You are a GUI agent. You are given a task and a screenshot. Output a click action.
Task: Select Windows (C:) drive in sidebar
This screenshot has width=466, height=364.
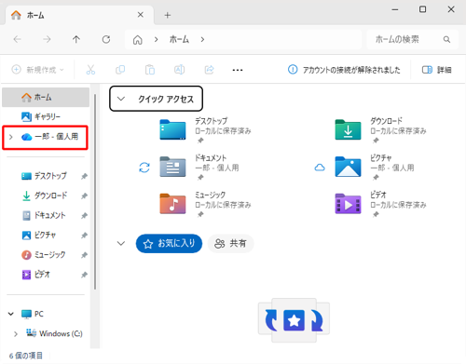pos(46,333)
